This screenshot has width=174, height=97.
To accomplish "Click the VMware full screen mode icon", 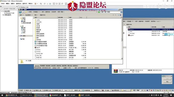I will tap(59, 4).
